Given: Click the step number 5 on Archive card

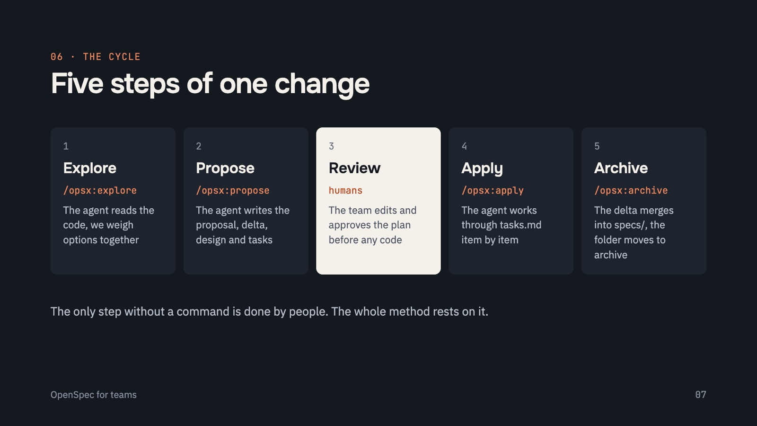Looking at the screenshot, I should pos(597,146).
